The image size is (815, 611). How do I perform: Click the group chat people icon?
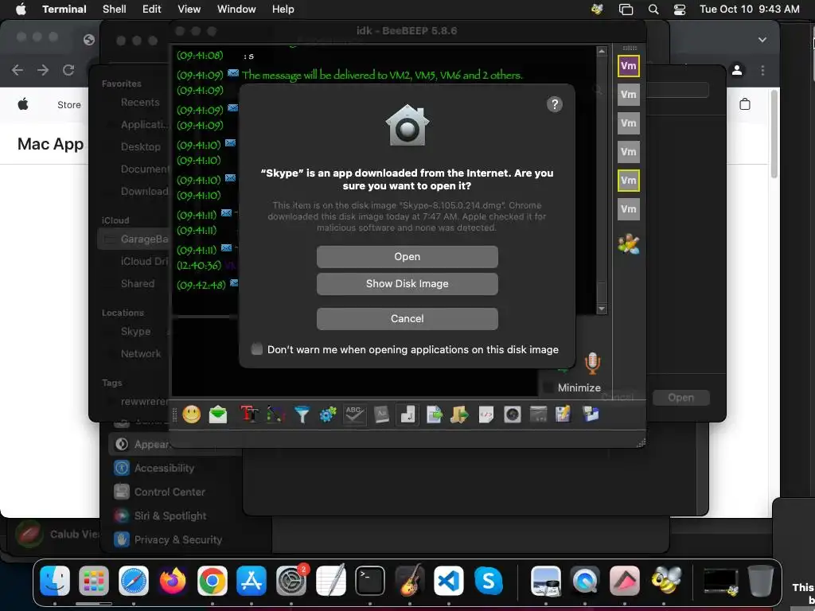[x=629, y=243]
